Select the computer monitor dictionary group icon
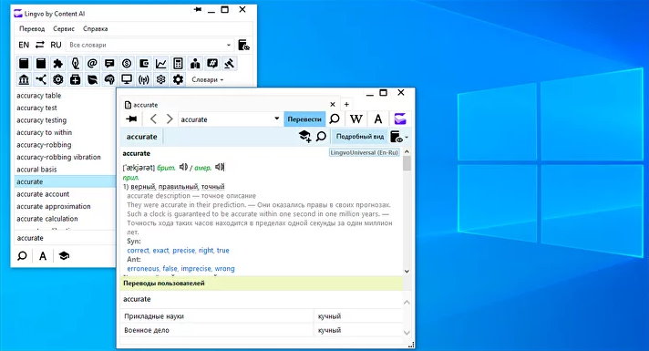 (x=127, y=79)
